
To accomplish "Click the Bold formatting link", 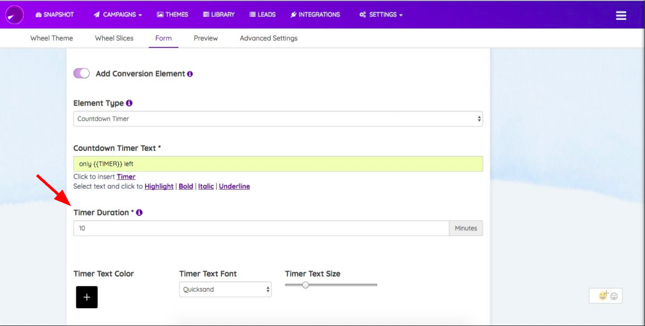I will coord(186,186).
